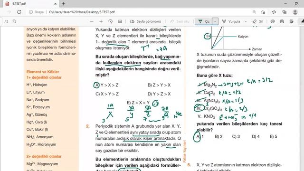Screen dimensions: 304x171
Task: Rotate the PDF page
Action: click(x=111, y=21)
